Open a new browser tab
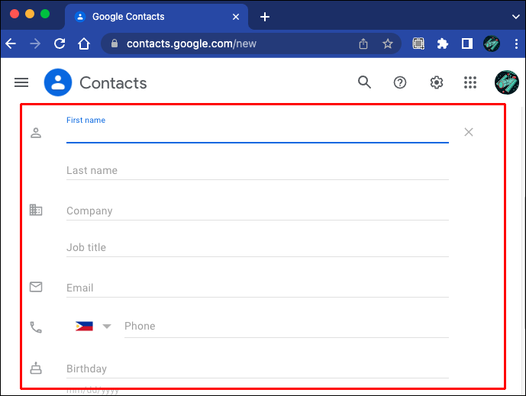 click(265, 17)
